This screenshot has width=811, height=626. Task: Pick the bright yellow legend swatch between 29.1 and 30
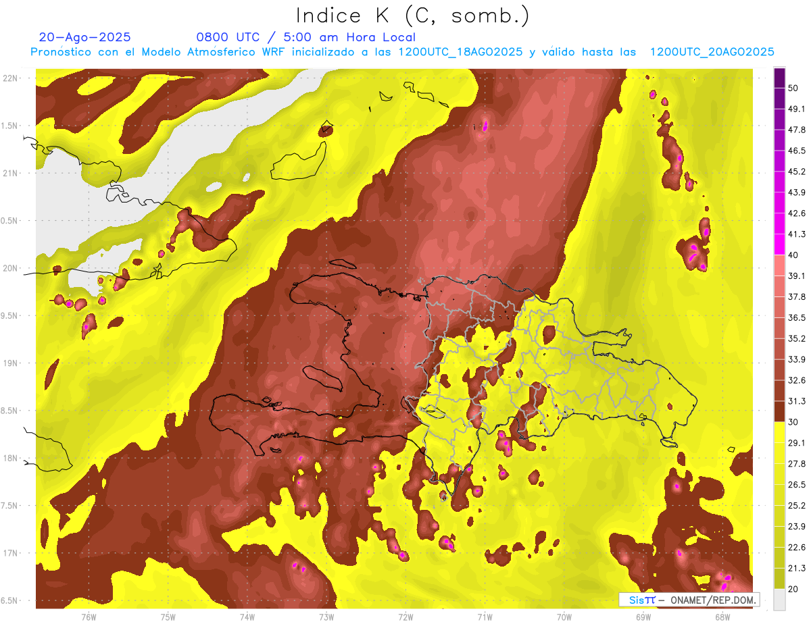click(779, 432)
